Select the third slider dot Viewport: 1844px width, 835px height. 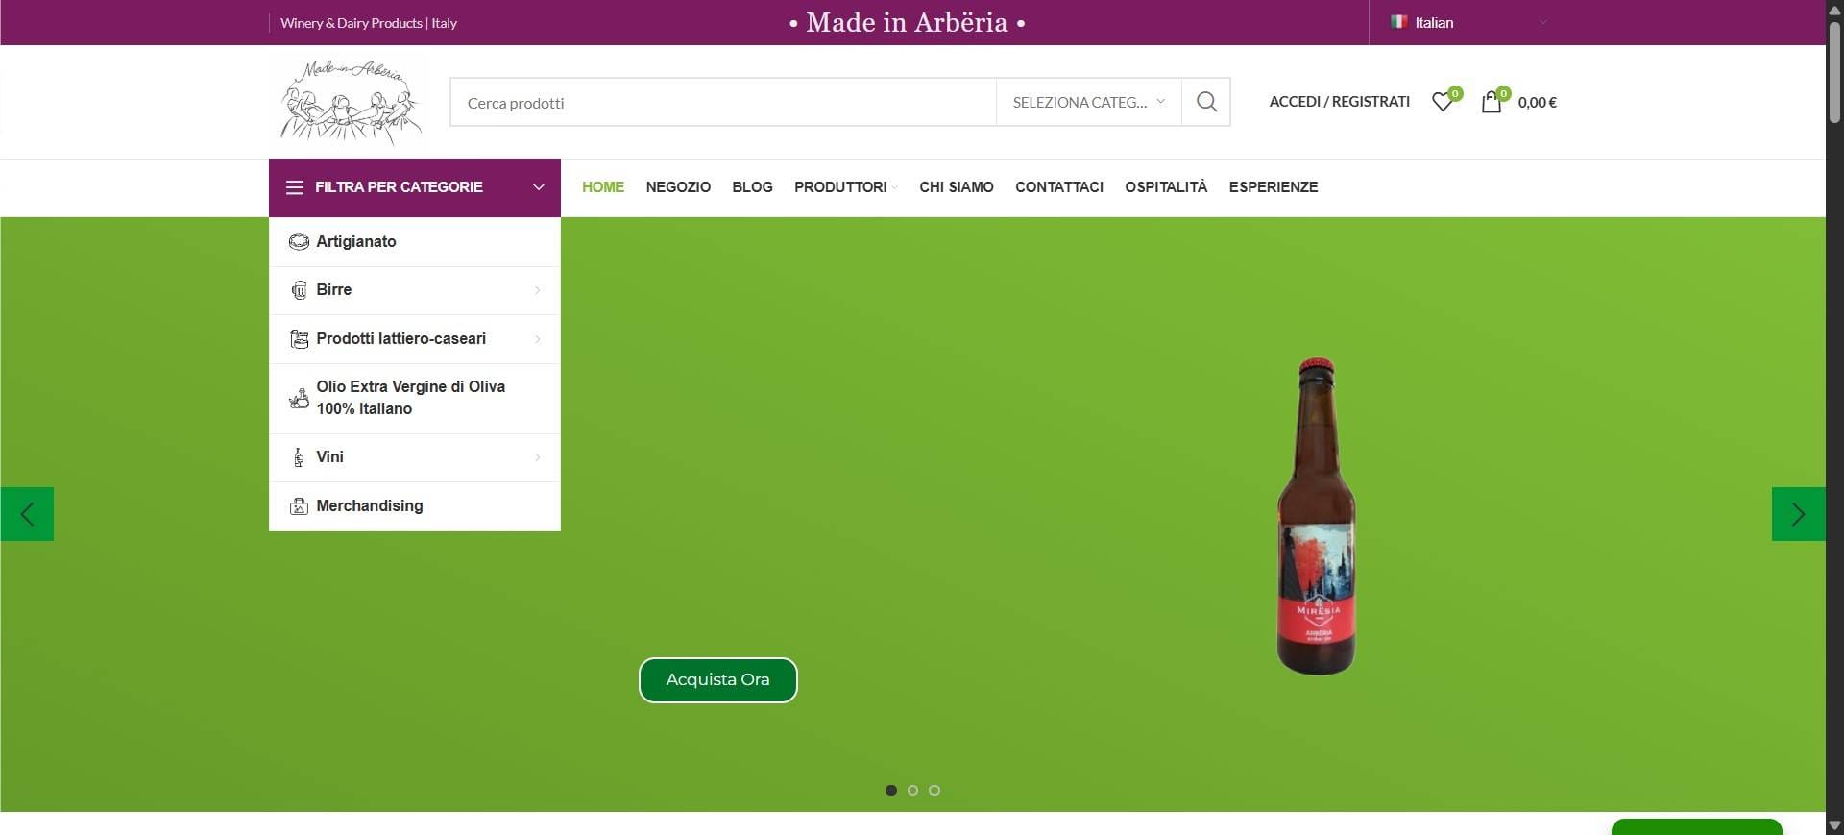[934, 790]
